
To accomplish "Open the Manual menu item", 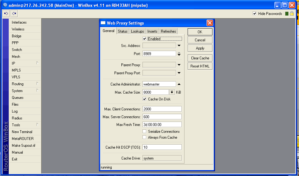I will [25, 152].
